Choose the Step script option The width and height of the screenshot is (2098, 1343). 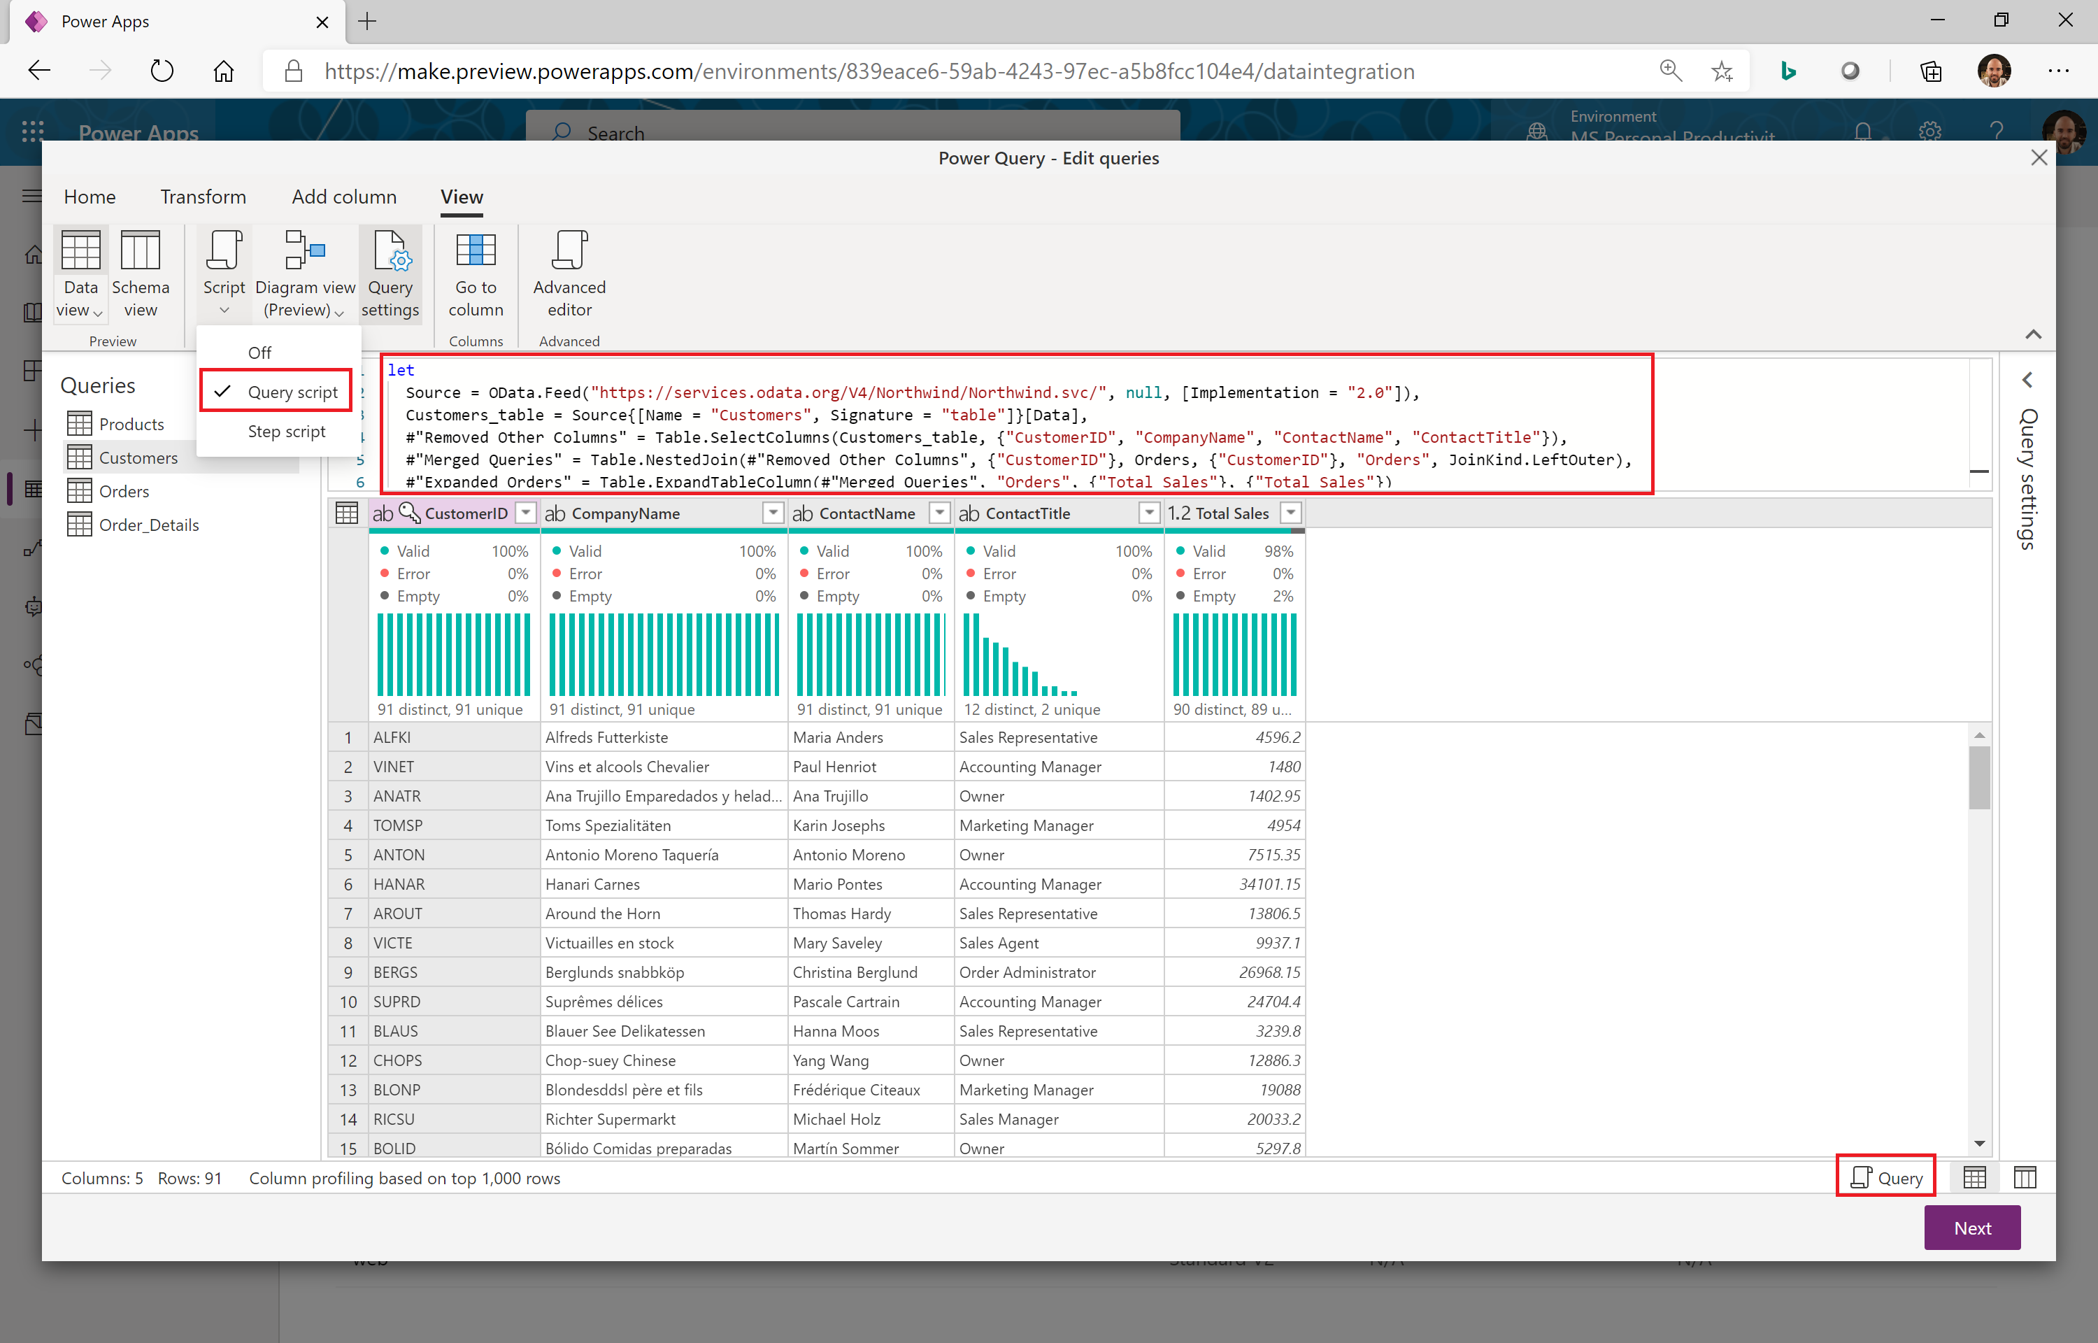[286, 431]
